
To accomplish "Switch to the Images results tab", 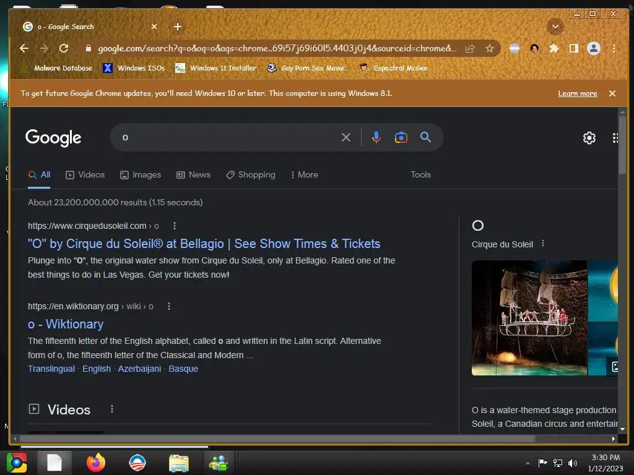I will pos(141,175).
